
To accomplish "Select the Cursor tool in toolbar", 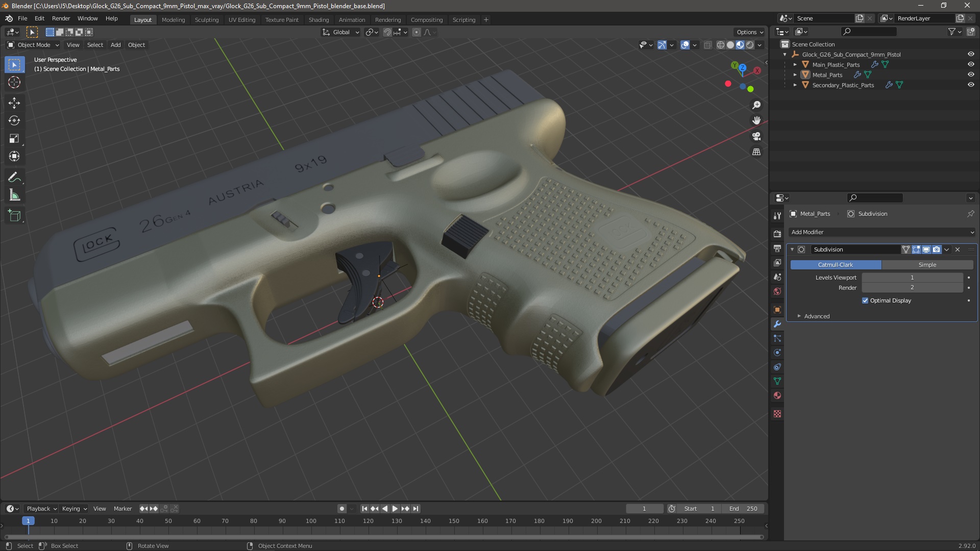I will click(x=14, y=82).
